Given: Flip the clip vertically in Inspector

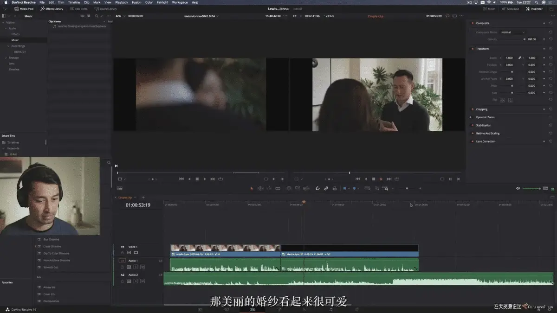Looking at the screenshot, I should click(x=511, y=100).
